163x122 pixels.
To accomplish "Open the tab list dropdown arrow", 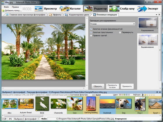I will click(x=157, y=15).
